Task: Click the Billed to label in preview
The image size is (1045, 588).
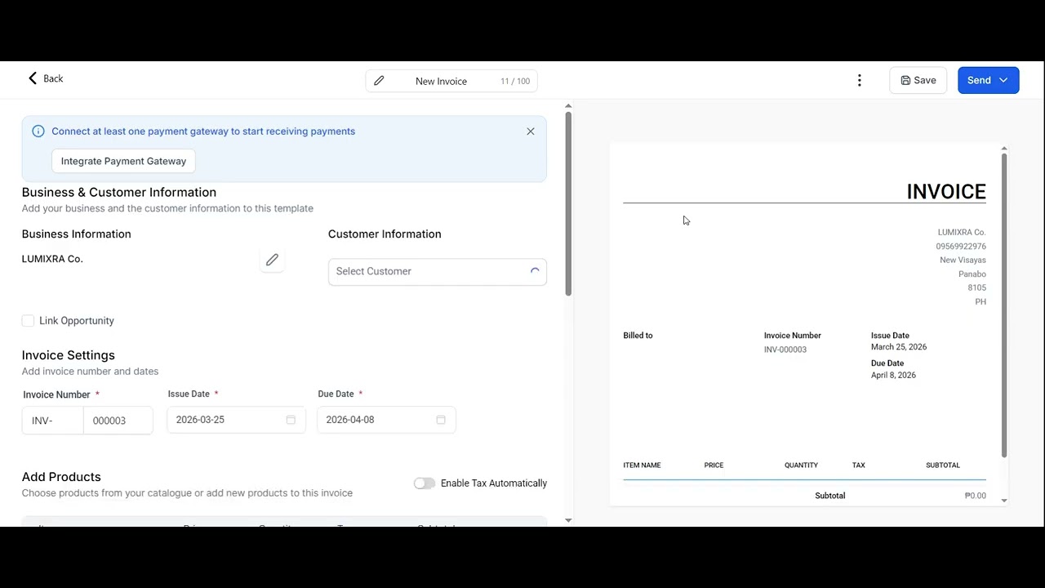Action: pyautogui.click(x=638, y=336)
